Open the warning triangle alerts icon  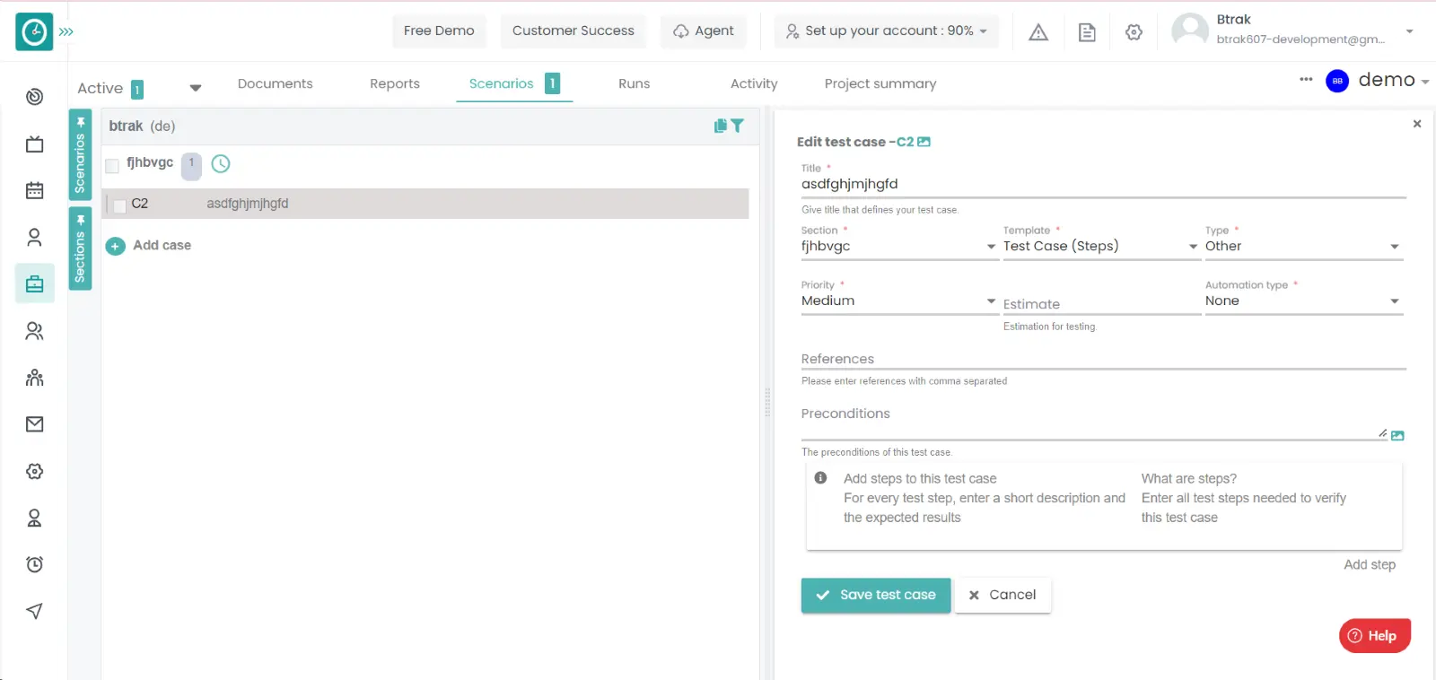pos(1038,32)
